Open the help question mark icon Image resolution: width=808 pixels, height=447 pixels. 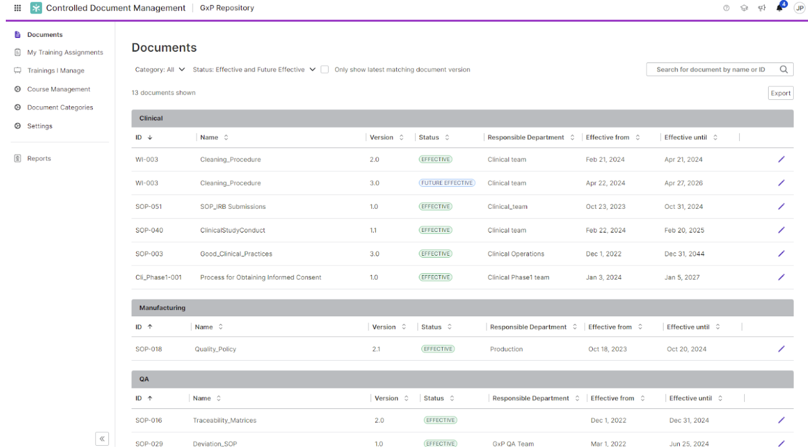726,8
